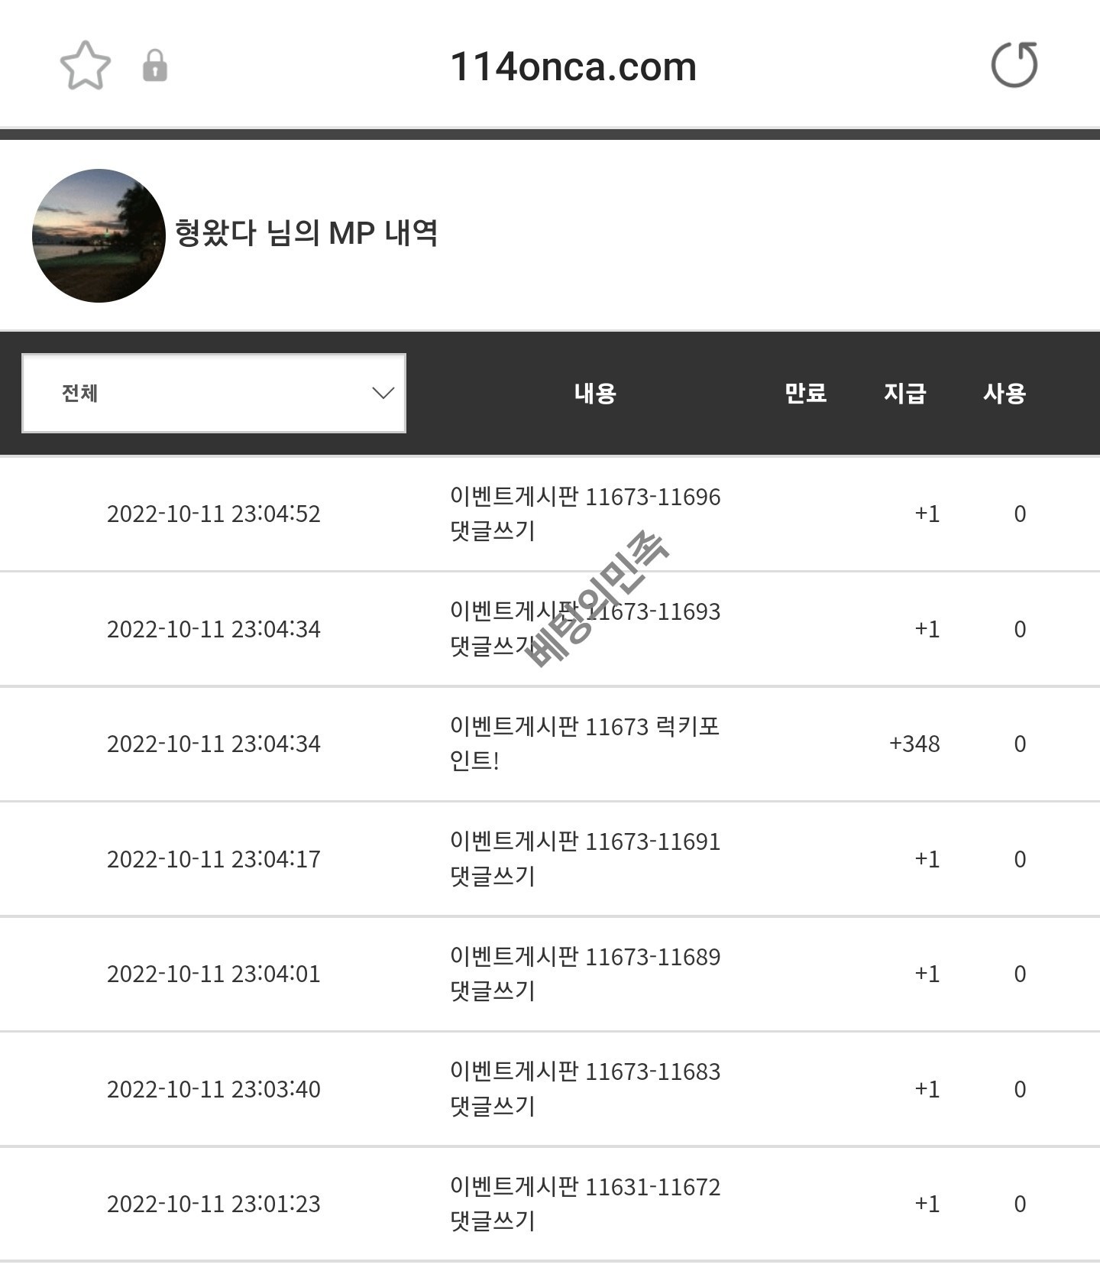Select the 내용 column header
This screenshot has height=1271, width=1100.
pyautogui.click(x=595, y=393)
